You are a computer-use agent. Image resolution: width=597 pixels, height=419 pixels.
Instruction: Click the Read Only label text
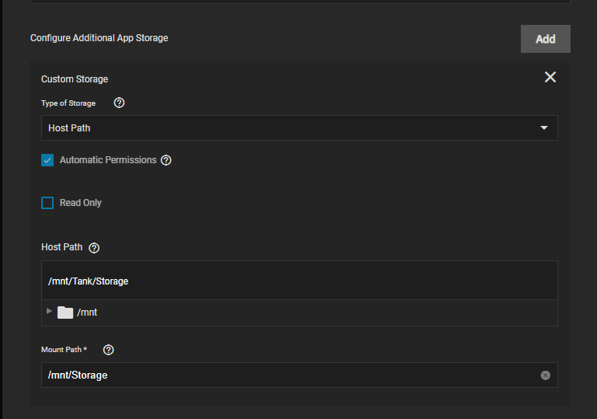coord(81,203)
